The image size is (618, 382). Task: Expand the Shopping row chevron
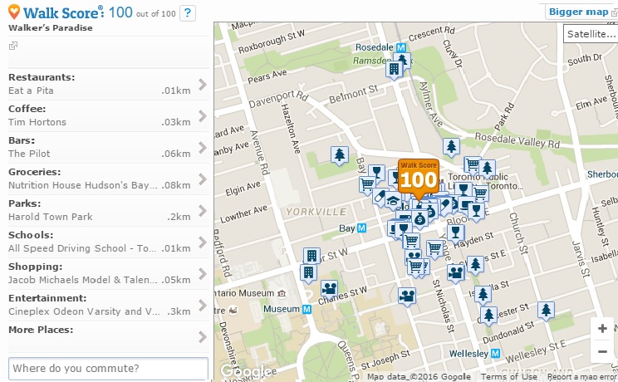pos(203,273)
